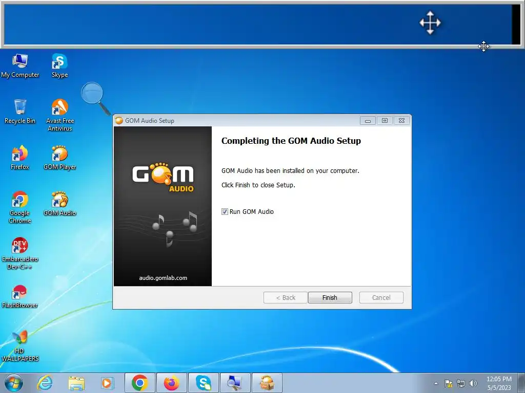Open the volume speaker tray icon
This screenshot has width=525, height=393.
[473, 383]
